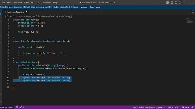Viewport: 195px width, 109px height.
Task: Click the test breadcrumb folder
Action: [x=11, y=16]
